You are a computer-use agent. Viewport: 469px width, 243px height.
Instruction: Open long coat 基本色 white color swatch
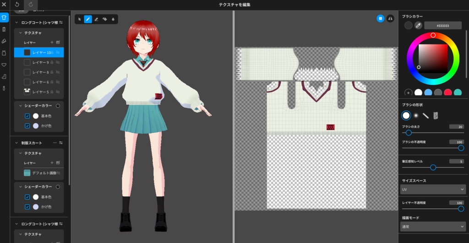[36, 116]
